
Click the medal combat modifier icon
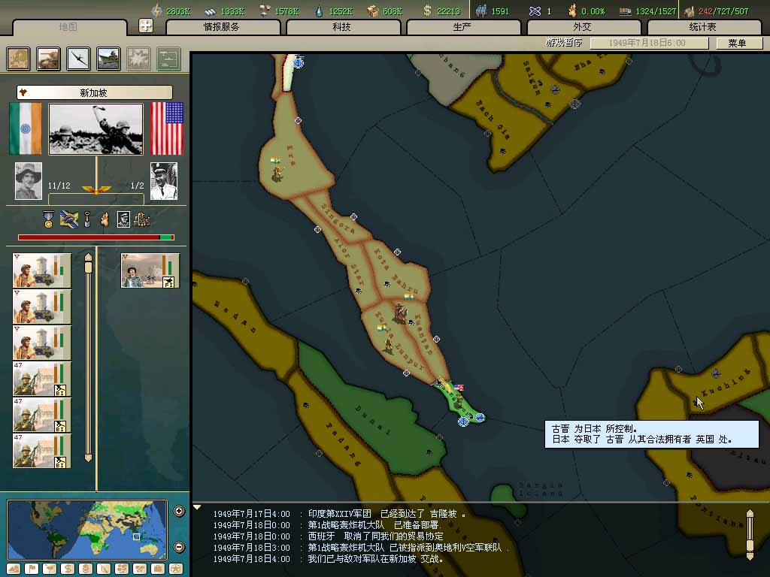pyautogui.click(x=48, y=219)
